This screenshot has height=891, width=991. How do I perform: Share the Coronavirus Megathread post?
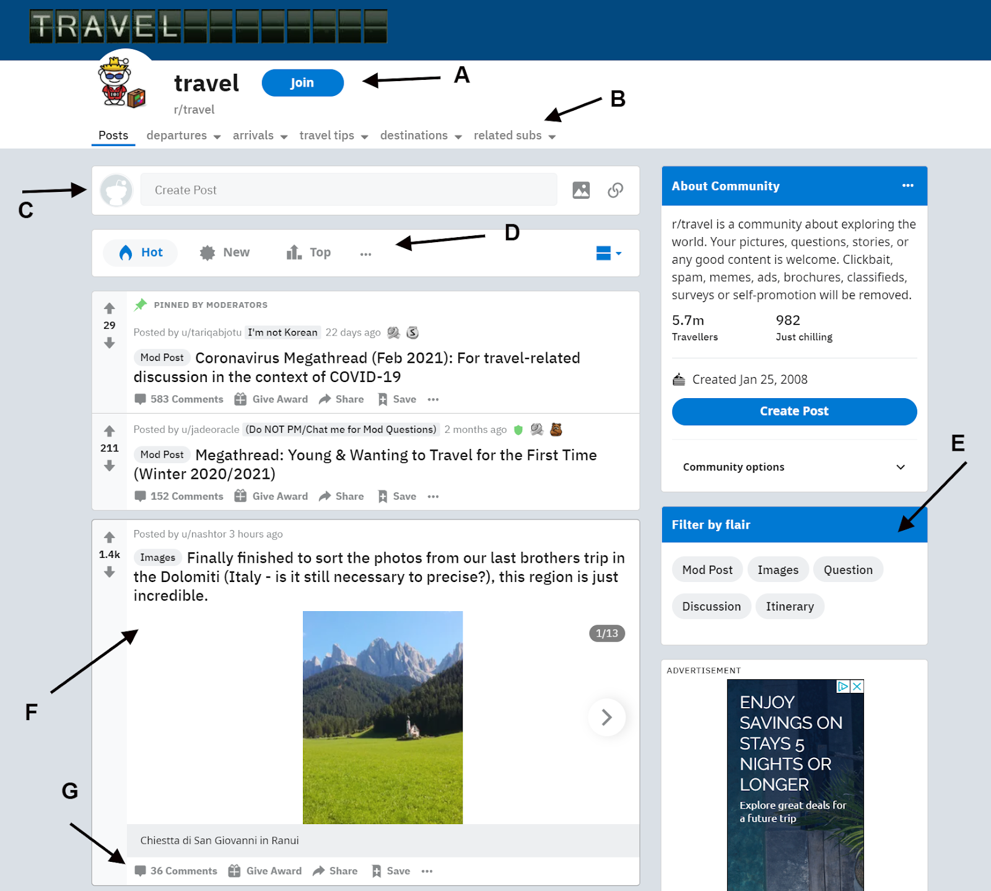341,399
